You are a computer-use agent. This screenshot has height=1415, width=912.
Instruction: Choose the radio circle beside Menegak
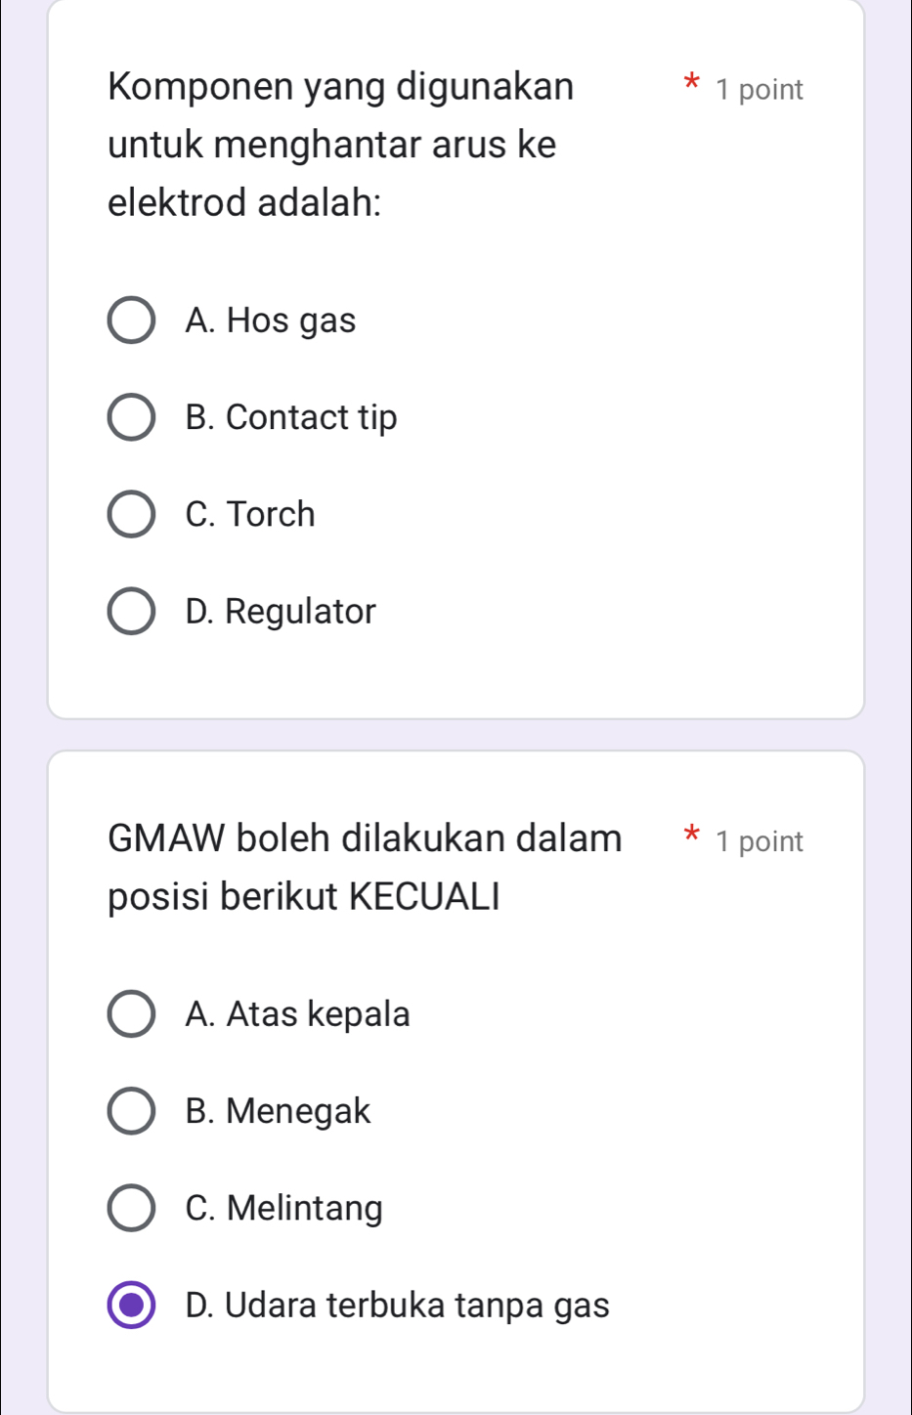pyautogui.click(x=130, y=1111)
